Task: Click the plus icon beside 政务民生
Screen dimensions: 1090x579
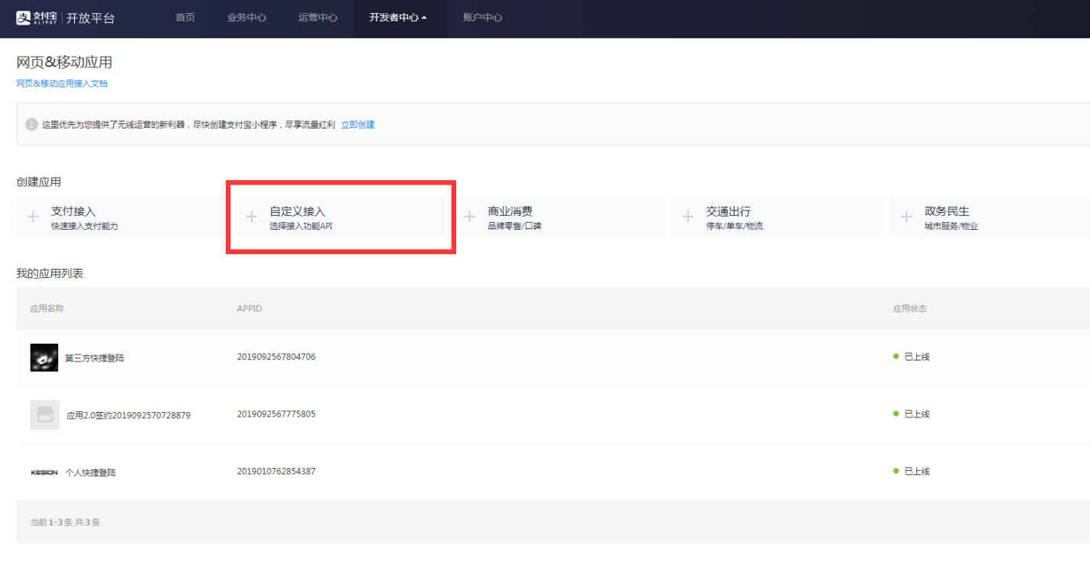Action: [906, 217]
